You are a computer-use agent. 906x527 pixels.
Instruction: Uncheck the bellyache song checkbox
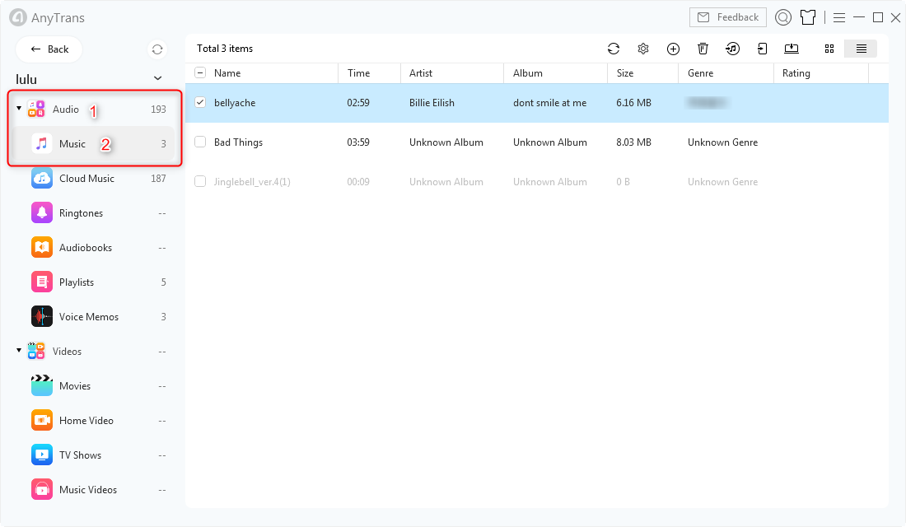coord(200,103)
